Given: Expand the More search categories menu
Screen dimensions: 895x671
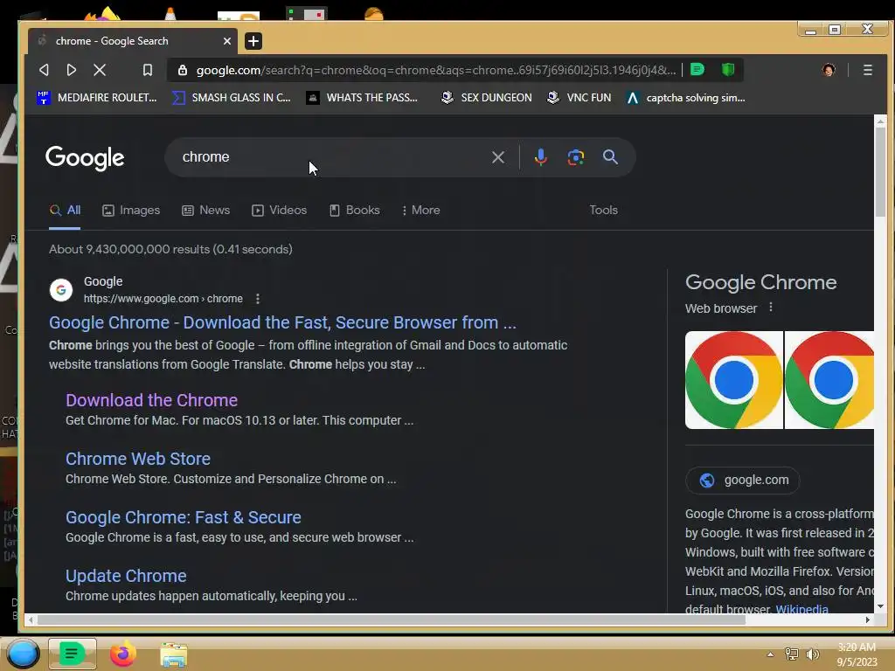Looking at the screenshot, I should point(420,210).
